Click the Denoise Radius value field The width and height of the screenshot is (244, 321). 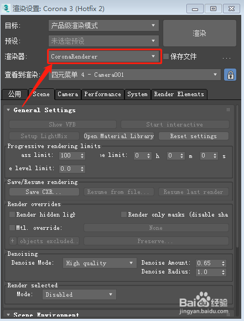(209, 272)
